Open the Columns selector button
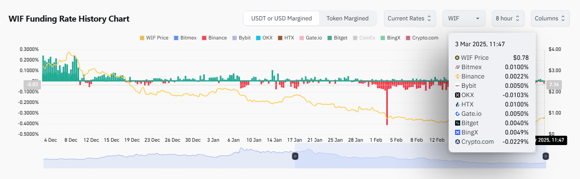The image size is (580, 179). pos(550,18)
